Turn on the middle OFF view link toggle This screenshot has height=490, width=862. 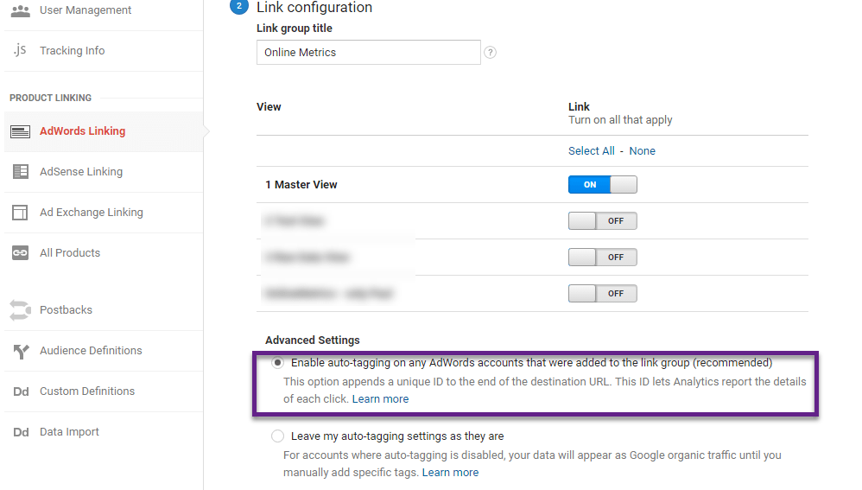[603, 258]
